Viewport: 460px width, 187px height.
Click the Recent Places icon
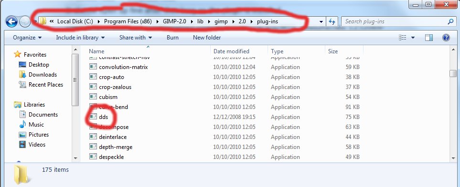(x=22, y=84)
